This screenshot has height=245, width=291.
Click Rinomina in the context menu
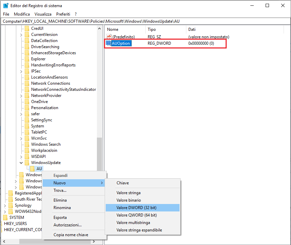tap(74, 208)
